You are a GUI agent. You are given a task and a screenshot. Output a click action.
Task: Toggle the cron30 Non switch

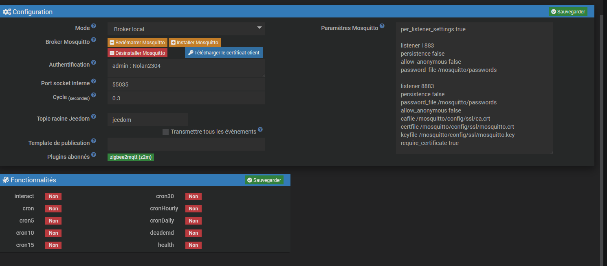click(x=194, y=197)
